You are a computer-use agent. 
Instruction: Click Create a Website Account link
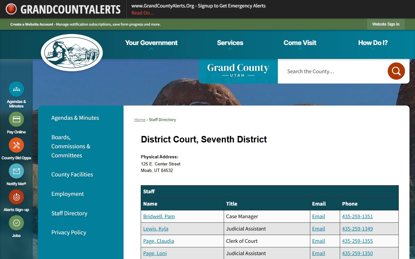(x=32, y=24)
